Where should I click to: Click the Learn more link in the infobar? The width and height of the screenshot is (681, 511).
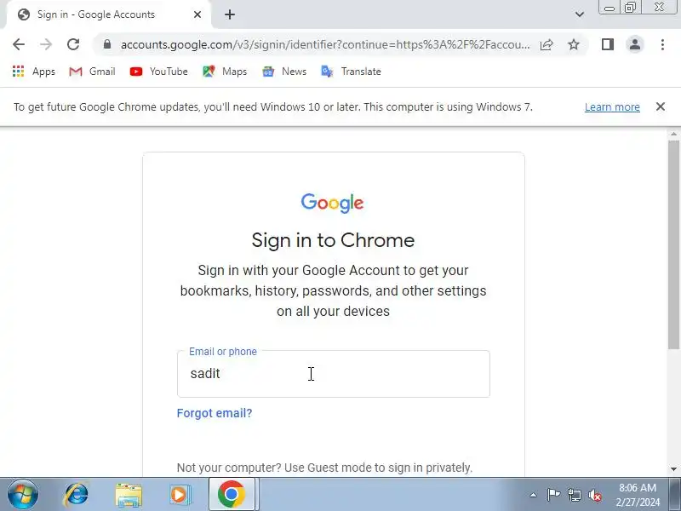[x=612, y=107]
